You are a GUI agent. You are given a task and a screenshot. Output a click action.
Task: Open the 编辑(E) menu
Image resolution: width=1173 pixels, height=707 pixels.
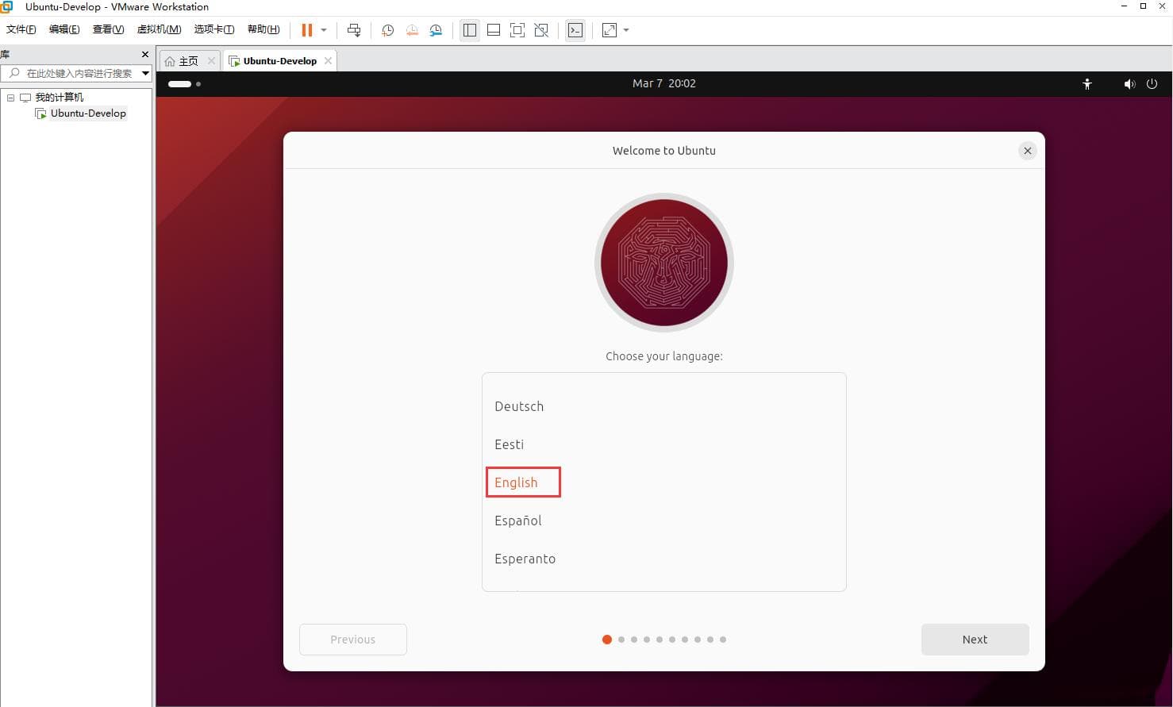(64, 29)
